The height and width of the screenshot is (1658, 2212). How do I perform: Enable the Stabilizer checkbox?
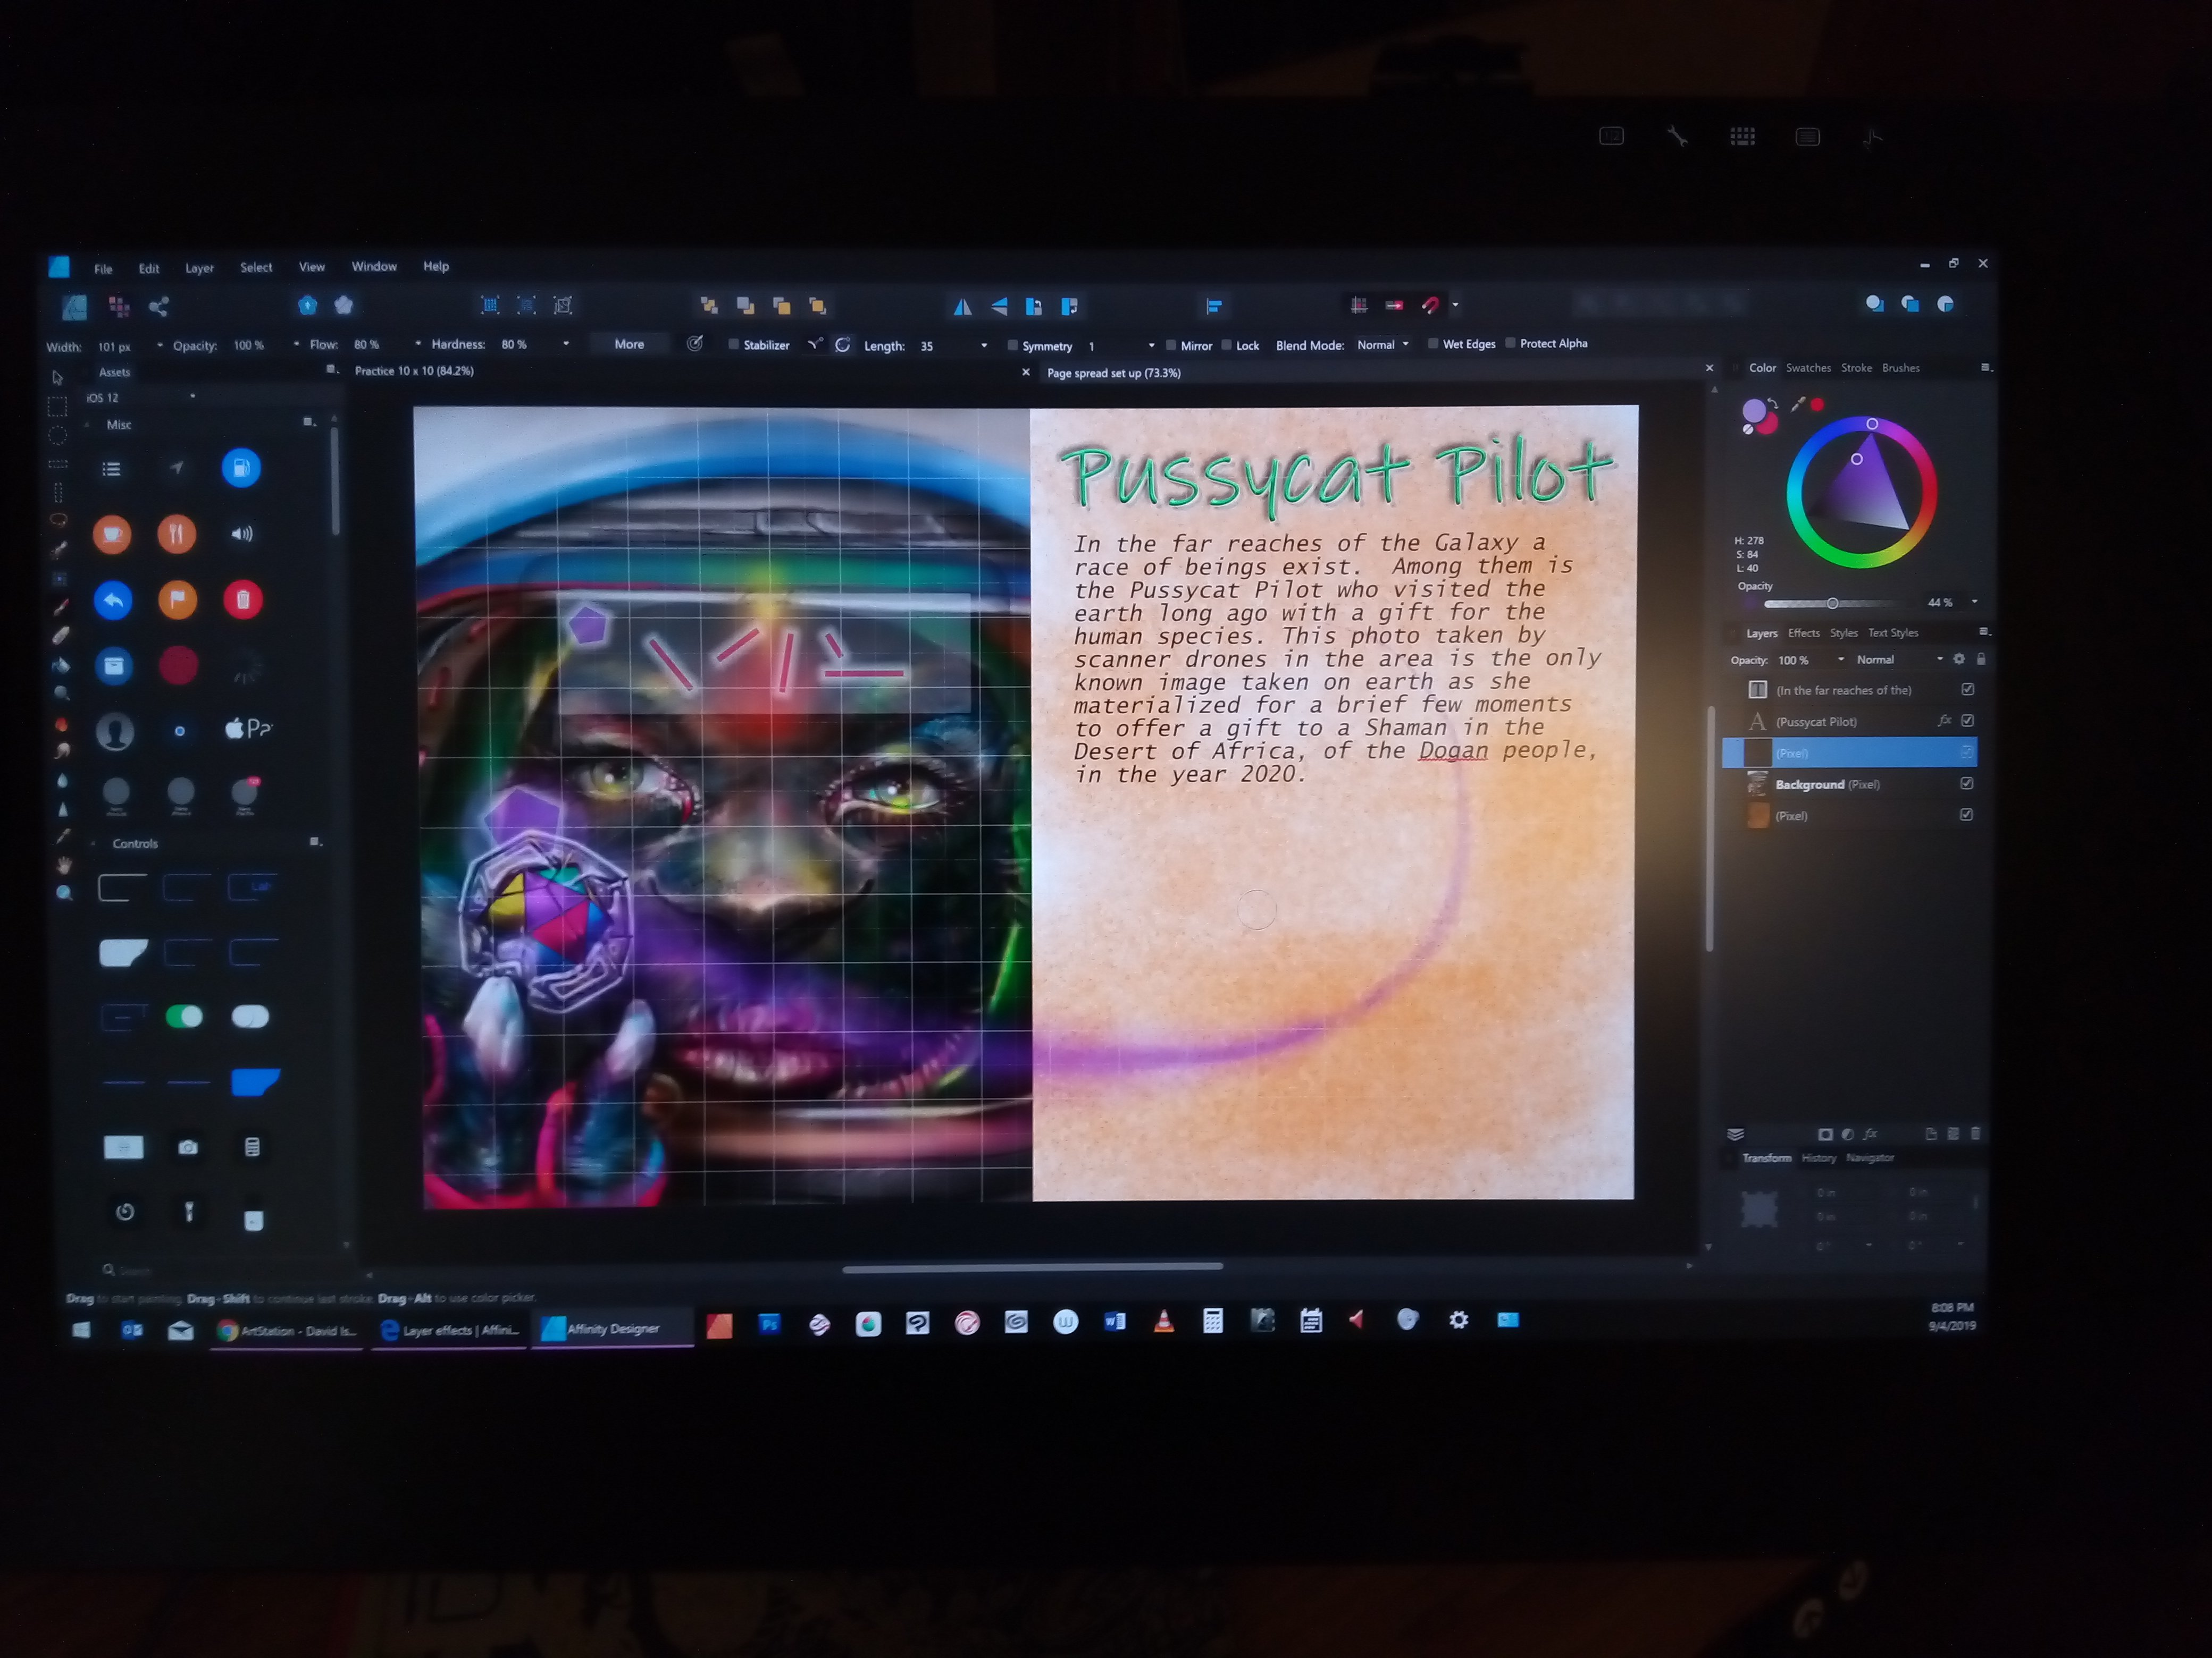pos(733,345)
